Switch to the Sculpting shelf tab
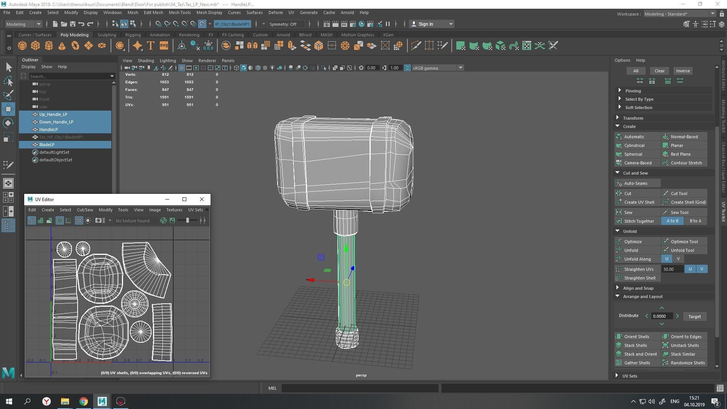 [107, 35]
